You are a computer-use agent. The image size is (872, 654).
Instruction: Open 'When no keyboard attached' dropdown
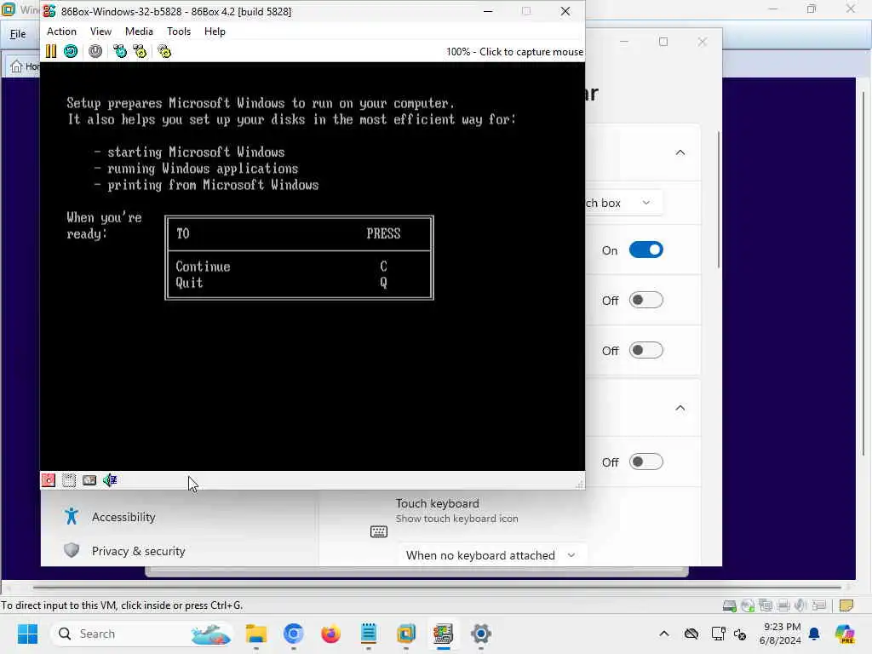click(491, 555)
